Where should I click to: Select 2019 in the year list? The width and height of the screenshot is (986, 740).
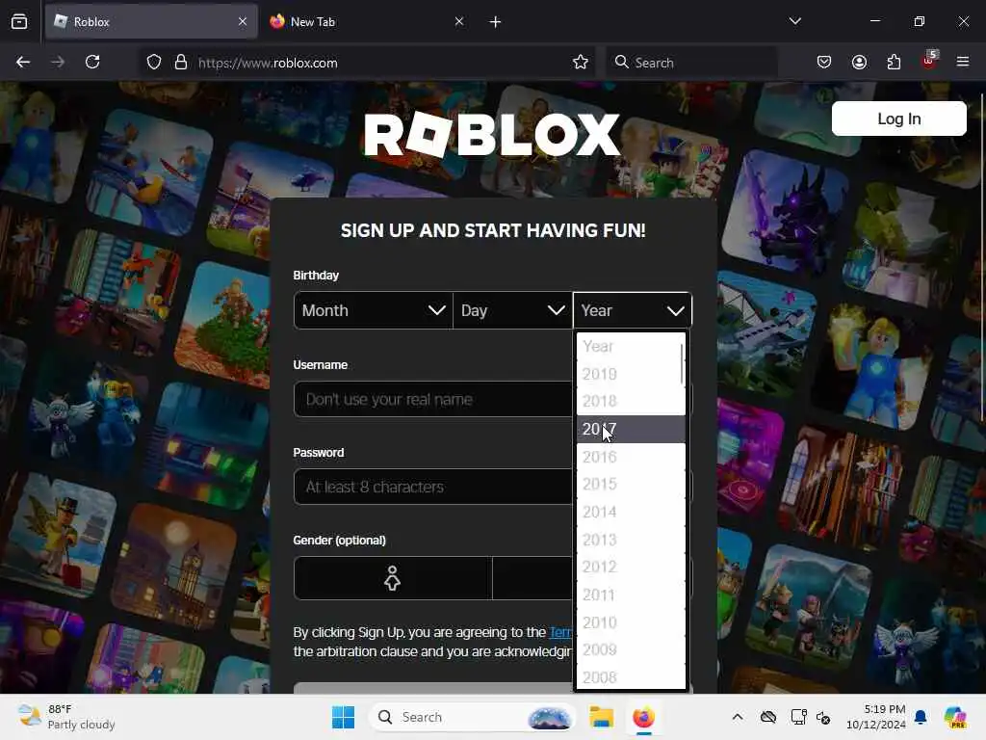pos(629,374)
